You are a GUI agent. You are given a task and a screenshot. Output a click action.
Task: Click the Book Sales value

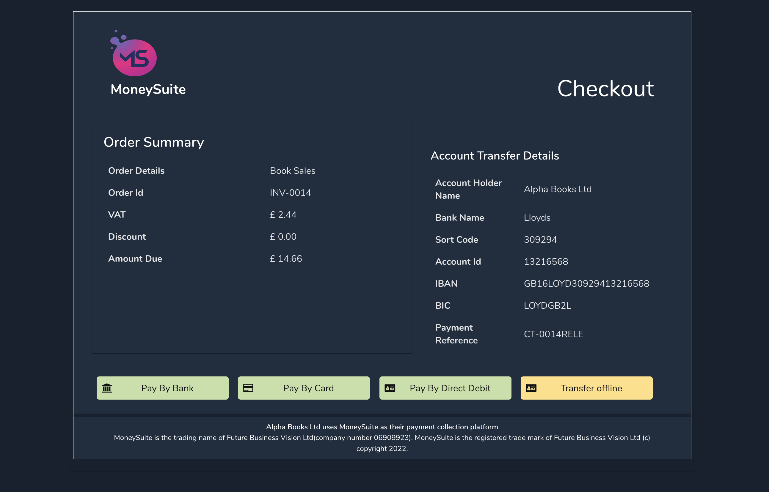pos(293,171)
